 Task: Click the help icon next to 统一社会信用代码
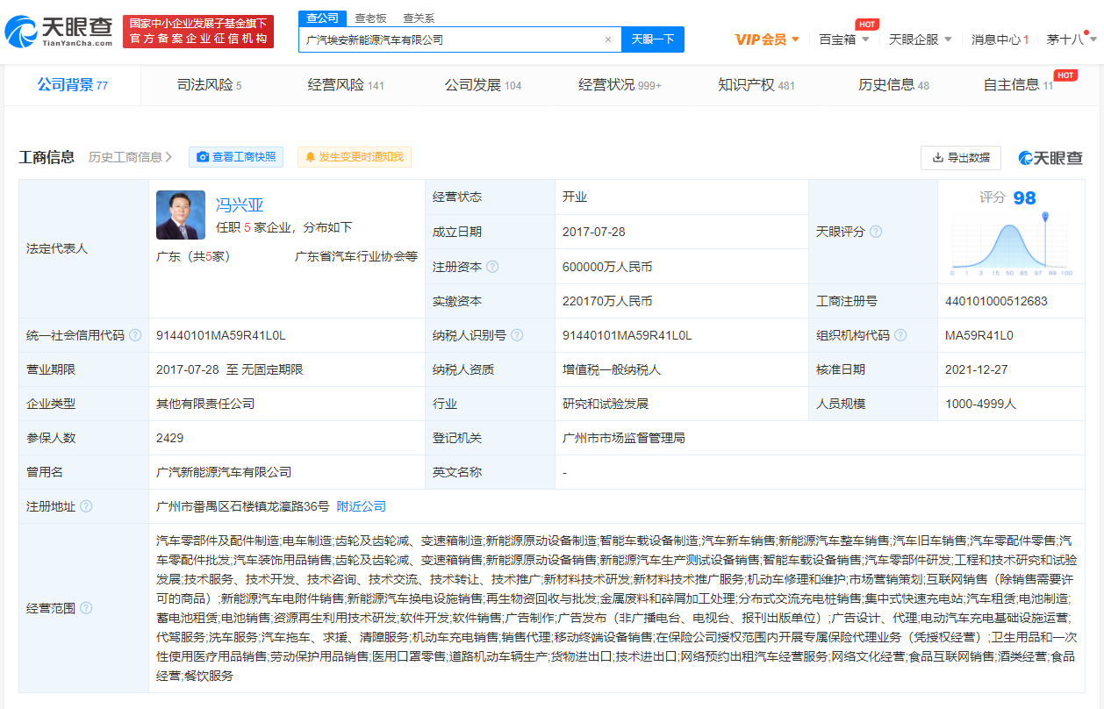135,335
